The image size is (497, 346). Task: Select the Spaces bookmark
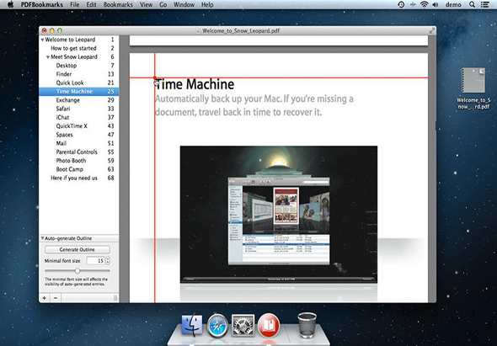click(78, 135)
